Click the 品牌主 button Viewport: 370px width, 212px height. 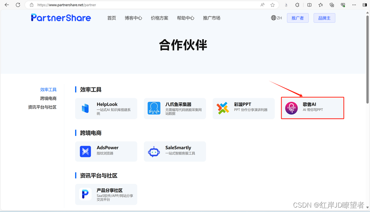pos(324,18)
